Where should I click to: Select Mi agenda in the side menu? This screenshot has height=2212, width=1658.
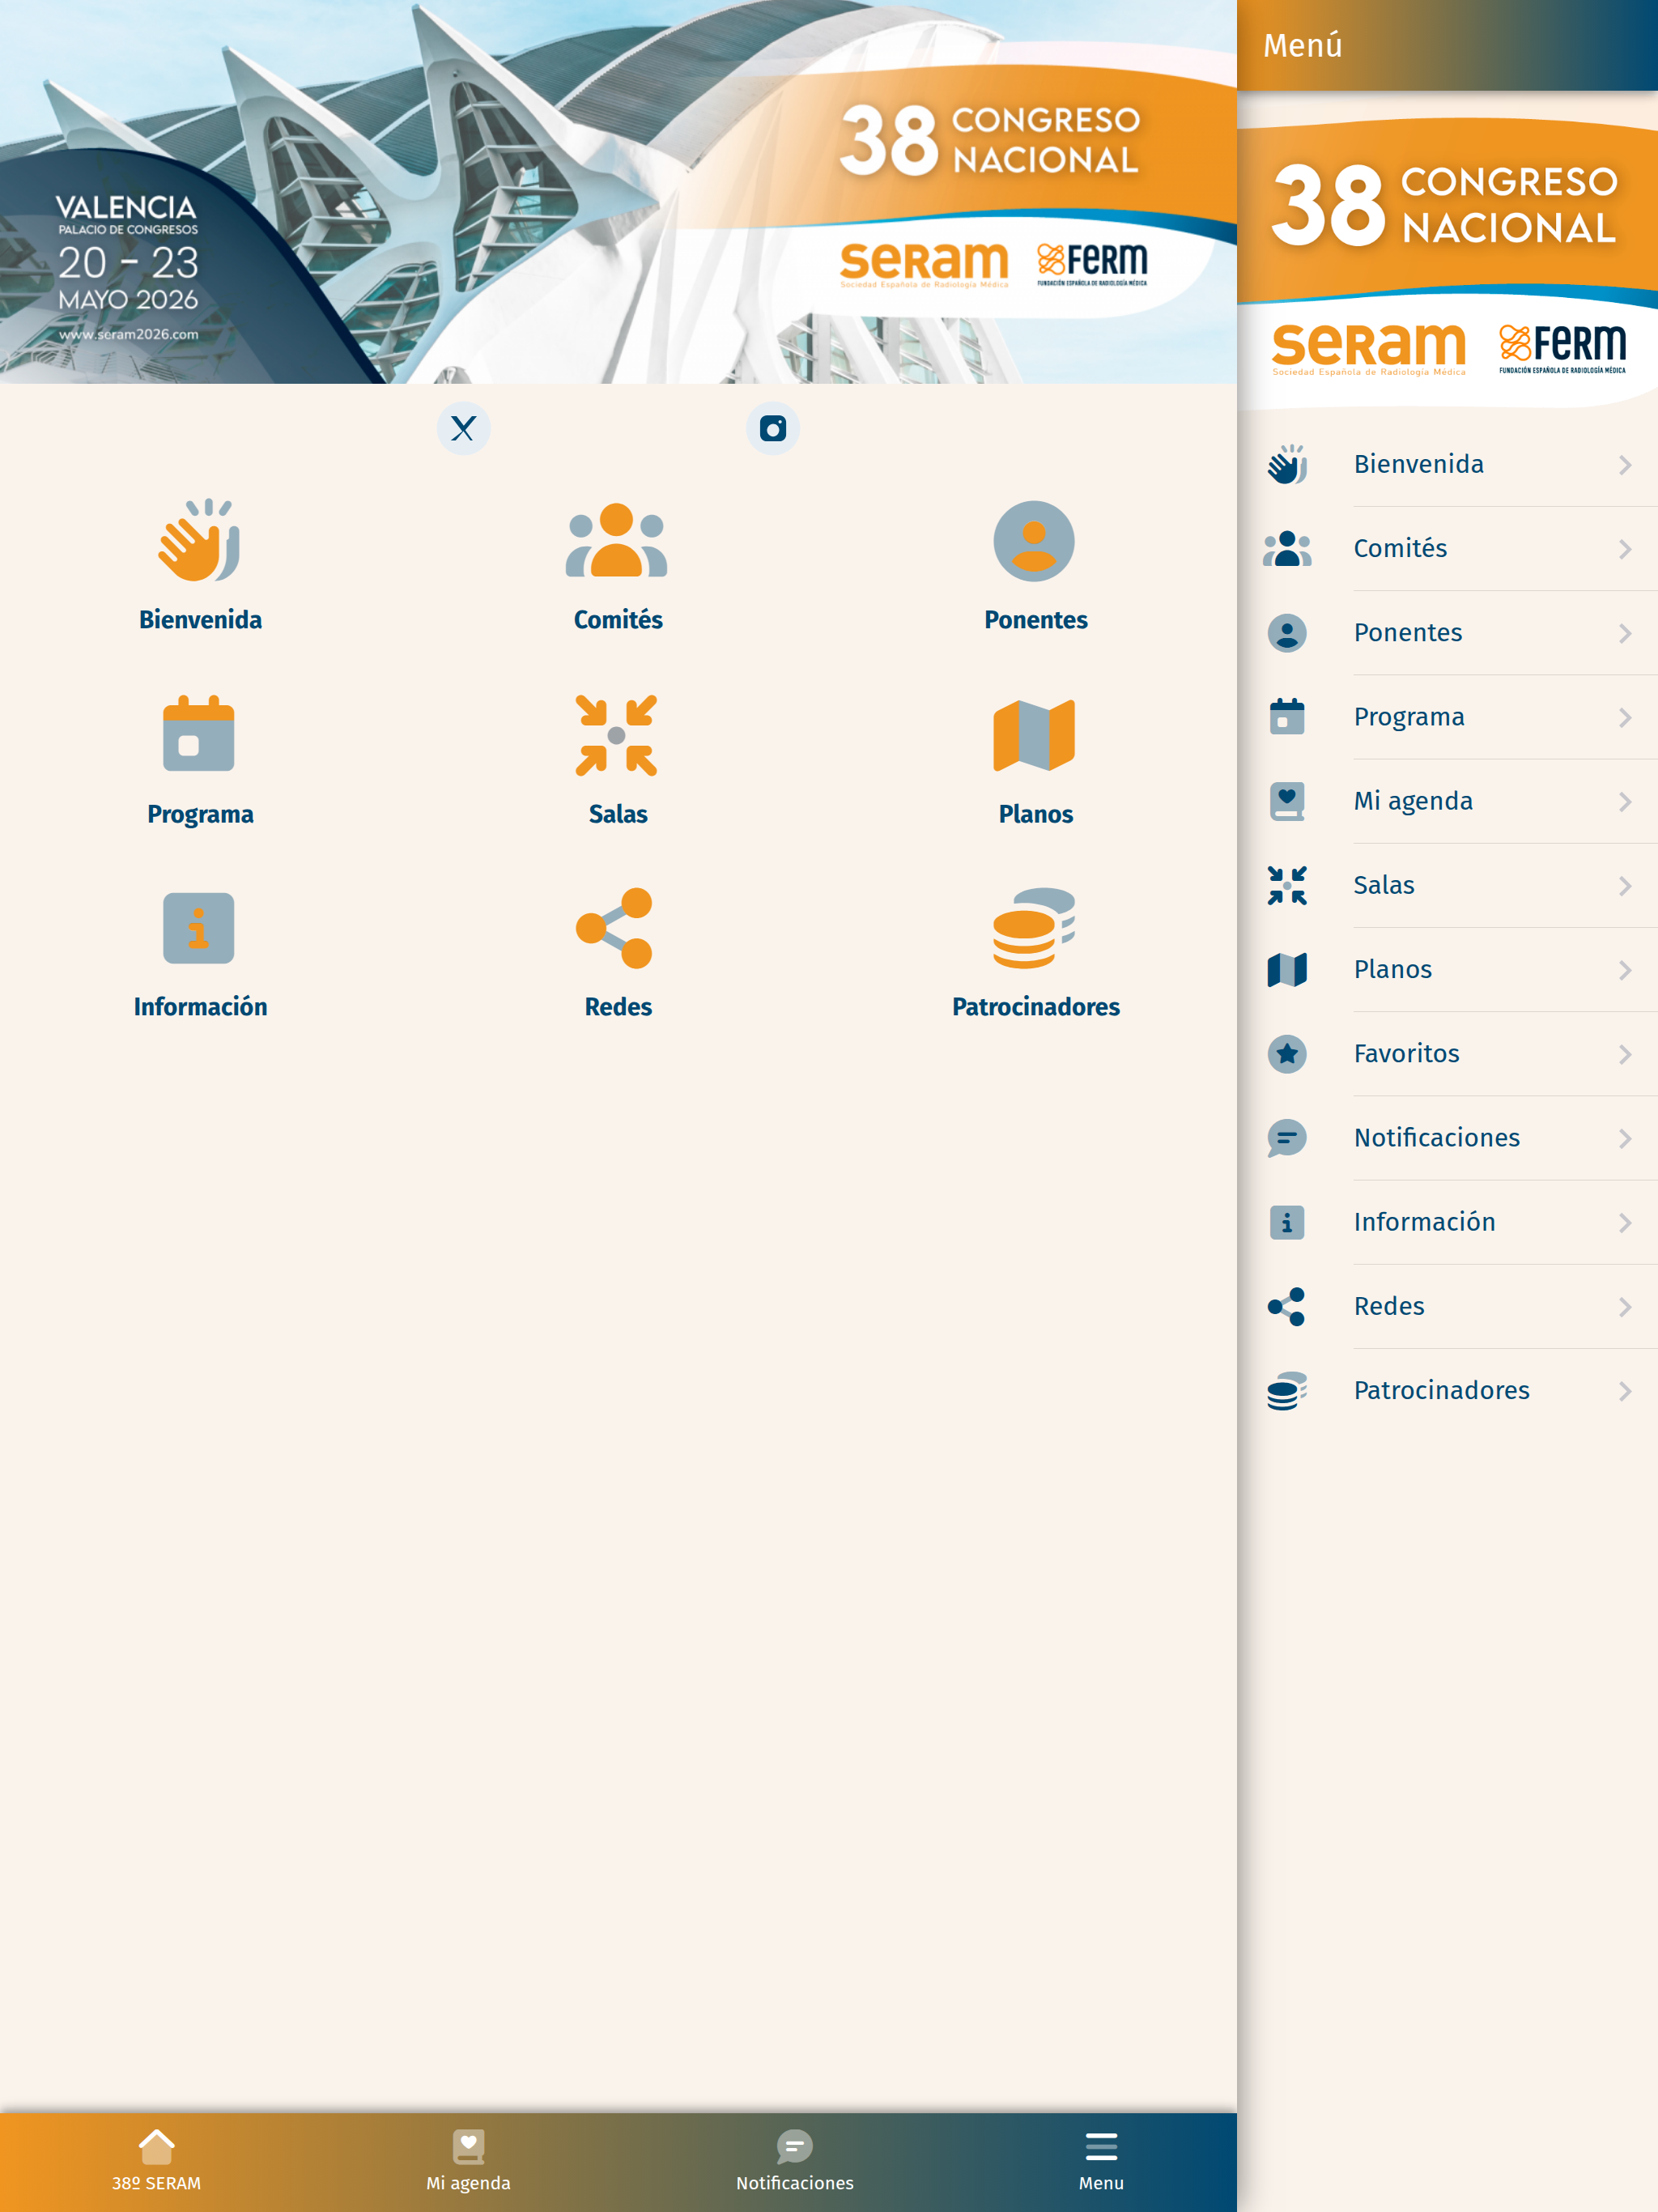[x=1447, y=801]
